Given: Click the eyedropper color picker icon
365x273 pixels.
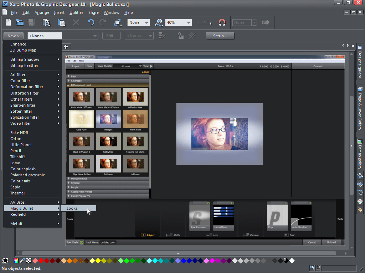Looking at the screenshot, I should [22, 261].
